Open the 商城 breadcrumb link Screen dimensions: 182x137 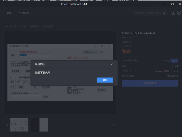(24, 27)
